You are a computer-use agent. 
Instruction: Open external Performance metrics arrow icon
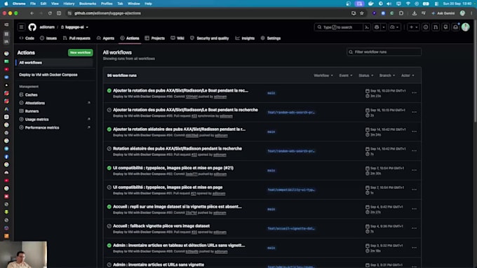[x=89, y=127]
